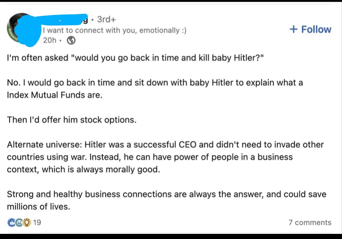Open the 7 comments link
The height and width of the screenshot is (239, 342).
point(310,223)
